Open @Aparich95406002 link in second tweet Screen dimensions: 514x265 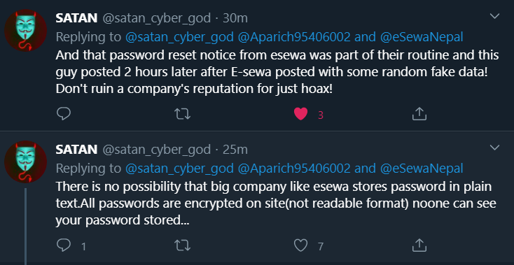tap(294, 169)
